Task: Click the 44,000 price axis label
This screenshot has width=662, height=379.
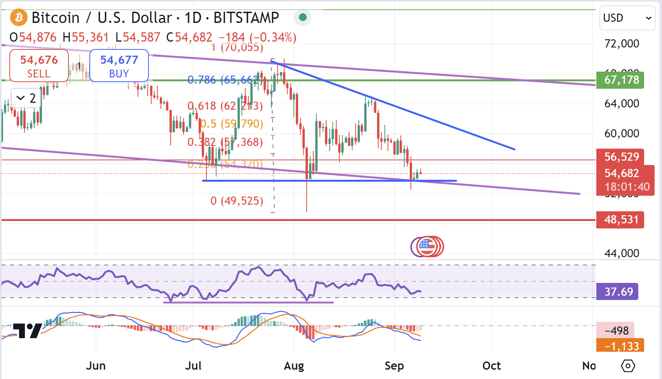Action: click(622, 253)
